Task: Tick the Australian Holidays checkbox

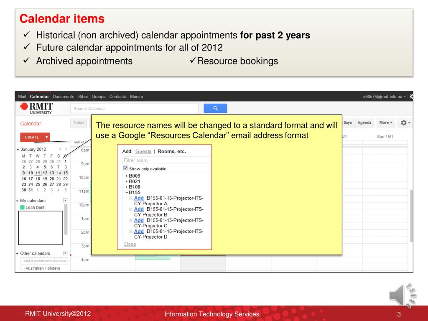Action: [23, 268]
